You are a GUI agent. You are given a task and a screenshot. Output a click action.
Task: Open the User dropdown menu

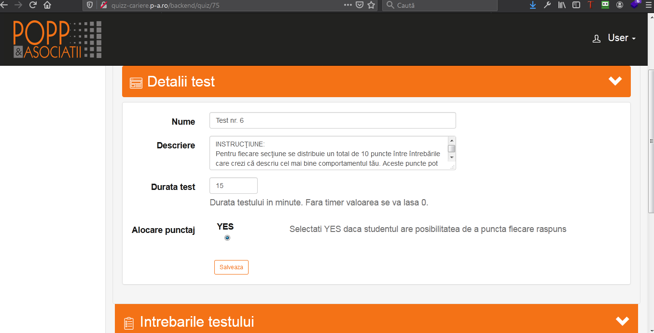[x=614, y=38]
